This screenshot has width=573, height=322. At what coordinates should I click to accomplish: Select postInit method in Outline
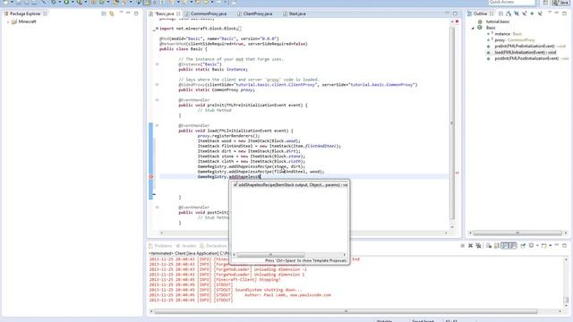[526, 59]
